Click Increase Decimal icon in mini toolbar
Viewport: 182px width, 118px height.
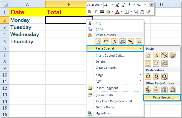136,12
